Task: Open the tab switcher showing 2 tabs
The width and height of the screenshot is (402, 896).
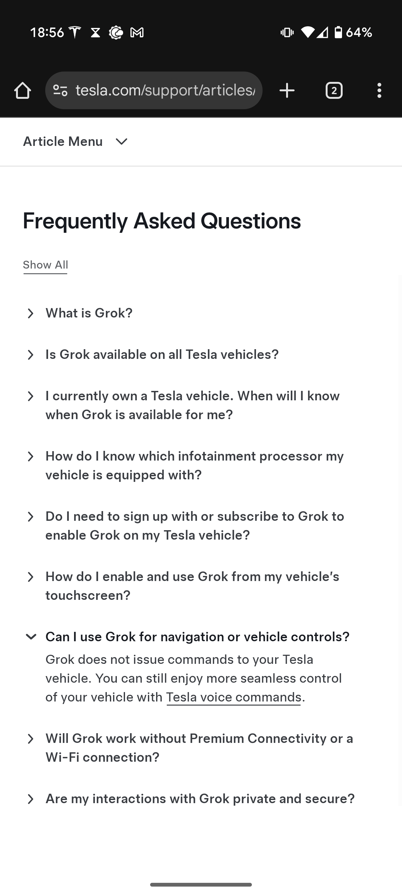Action: (x=334, y=91)
